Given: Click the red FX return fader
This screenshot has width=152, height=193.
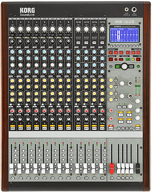Looking at the screenshot, I should [x=112, y=168].
